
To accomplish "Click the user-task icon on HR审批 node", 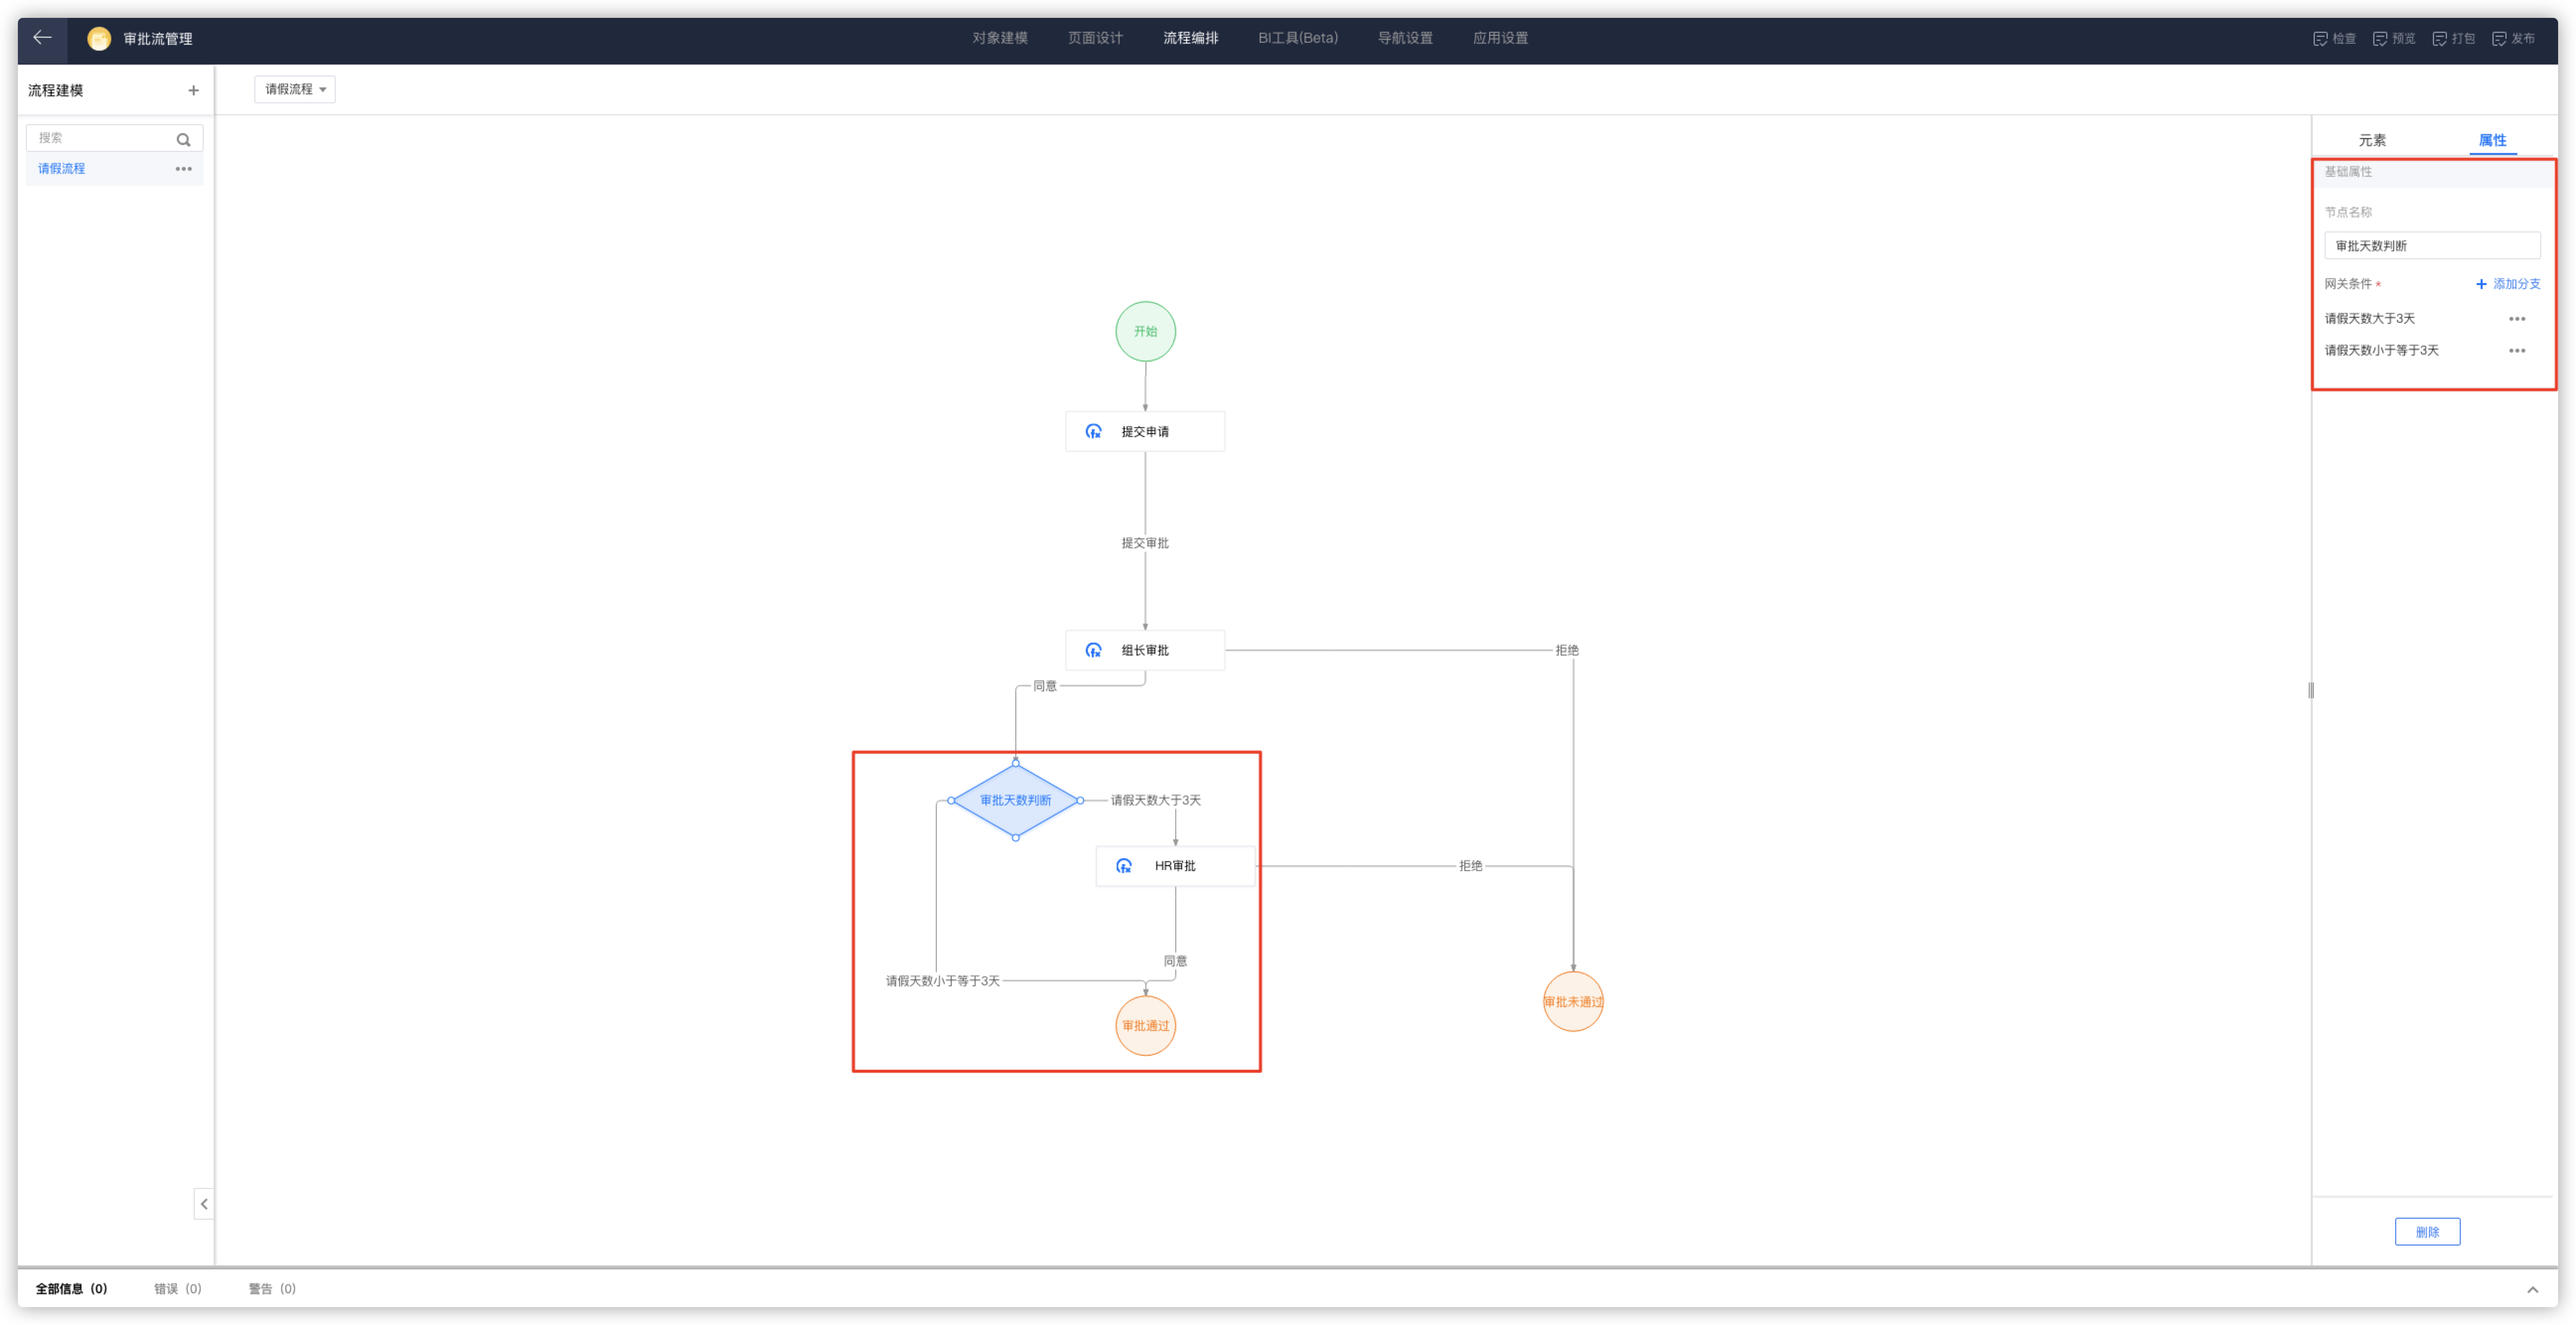I will coord(1124,866).
